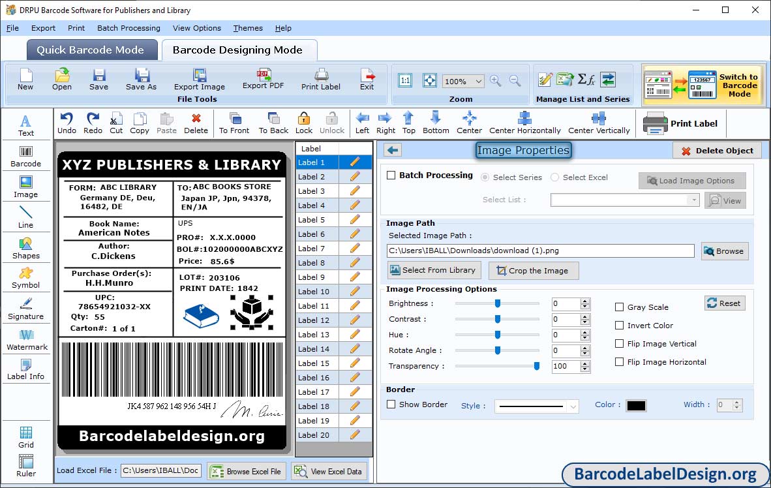Increase Transparency value with stepper
771x488 pixels.
[x=584, y=364]
